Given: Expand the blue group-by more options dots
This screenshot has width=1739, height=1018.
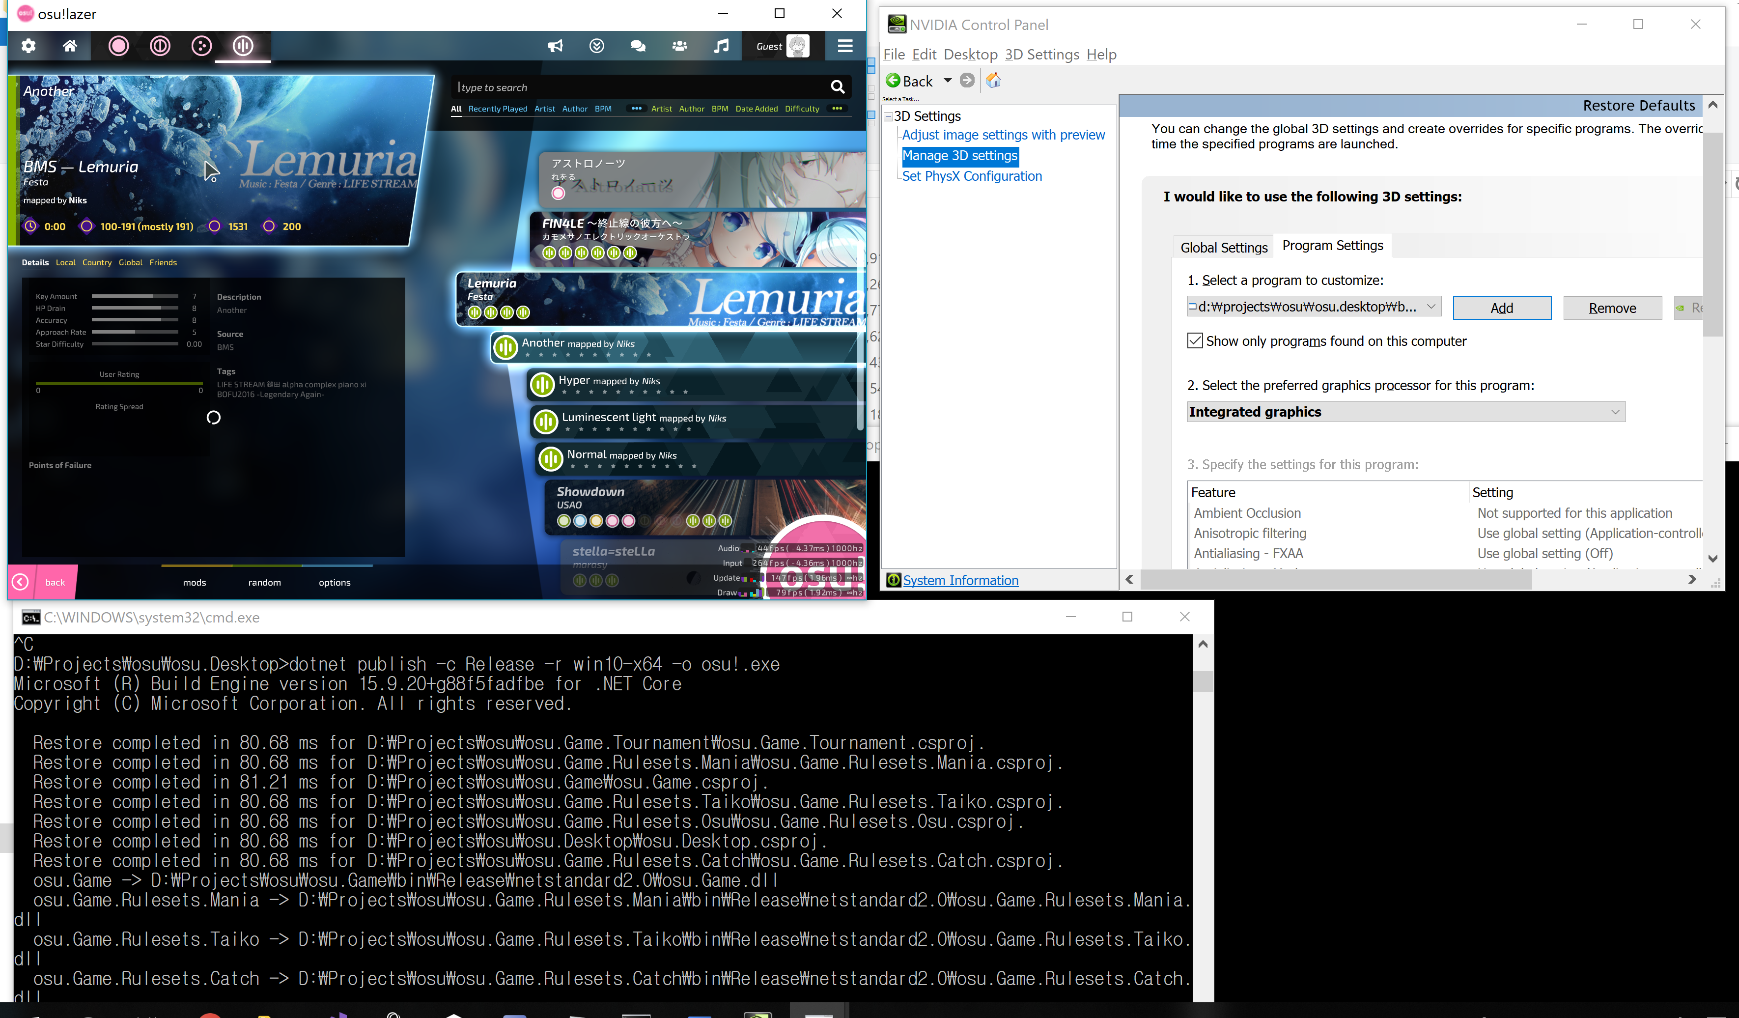Looking at the screenshot, I should coord(636,109).
